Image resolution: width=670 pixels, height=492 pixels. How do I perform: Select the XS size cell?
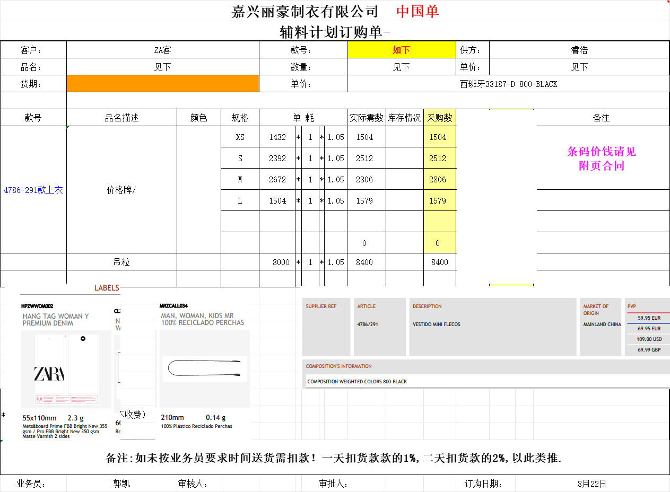coord(240,137)
